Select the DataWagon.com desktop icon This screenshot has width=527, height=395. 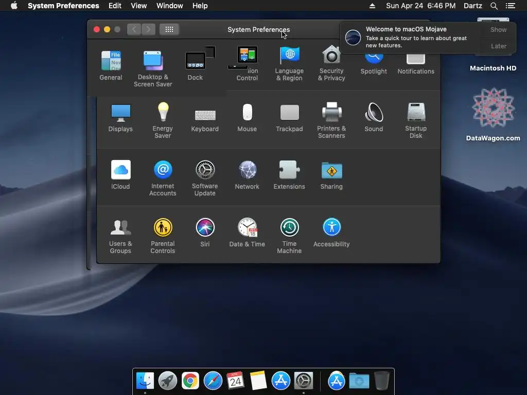[x=493, y=114]
